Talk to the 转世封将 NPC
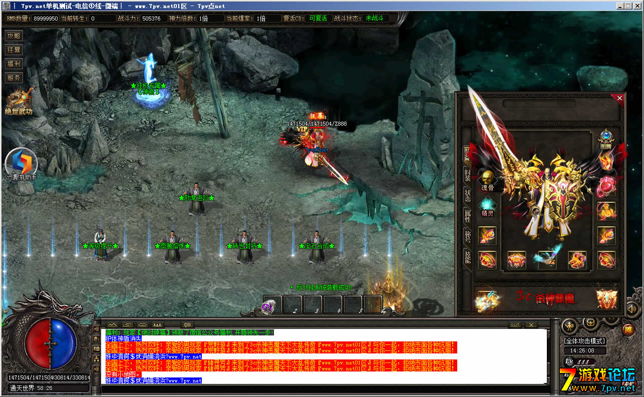The height and width of the screenshot is (397, 644). 245,246
